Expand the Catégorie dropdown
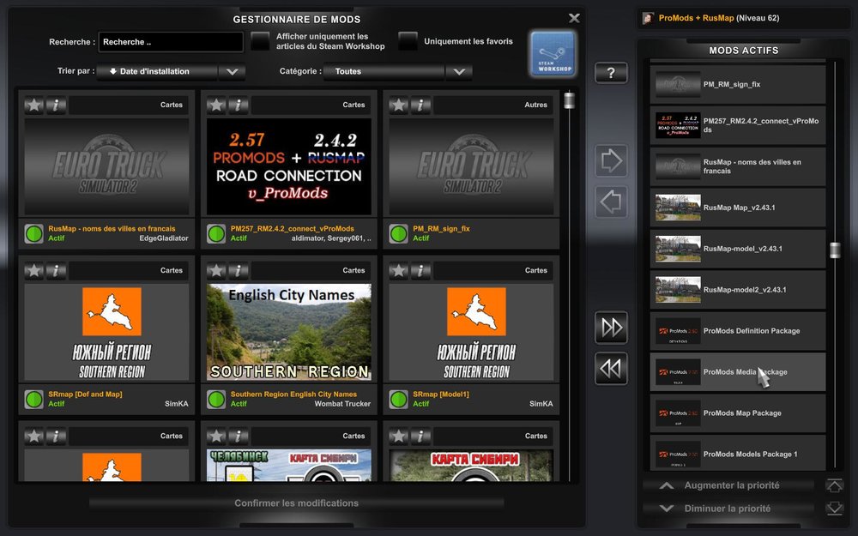This screenshot has width=858, height=536. [397, 72]
